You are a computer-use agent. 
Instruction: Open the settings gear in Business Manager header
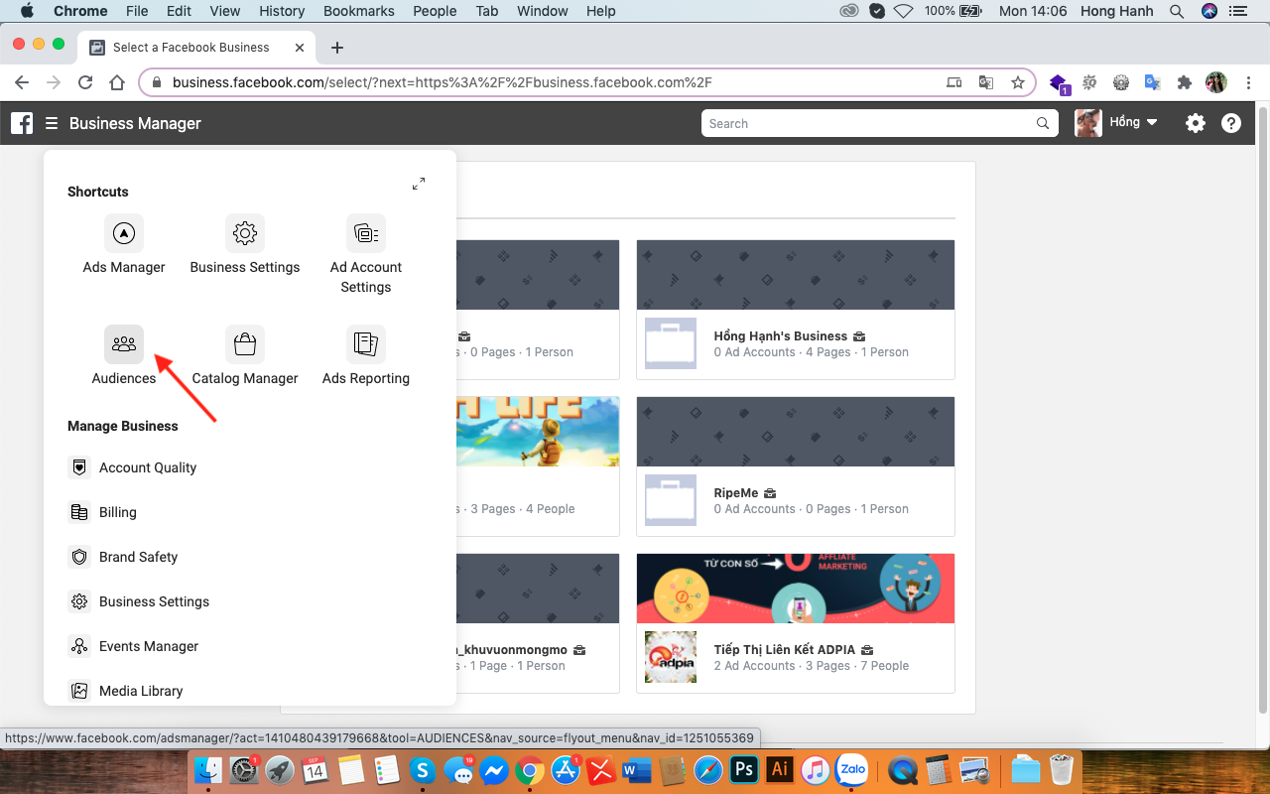click(x=1196, y=123)
